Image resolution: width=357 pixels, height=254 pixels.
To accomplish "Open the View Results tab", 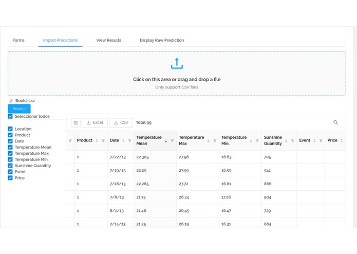I will [108, 40].
